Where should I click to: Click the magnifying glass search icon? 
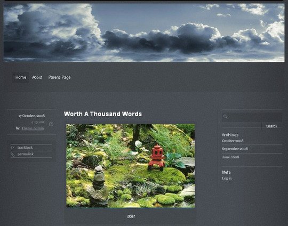coord(226,117)
